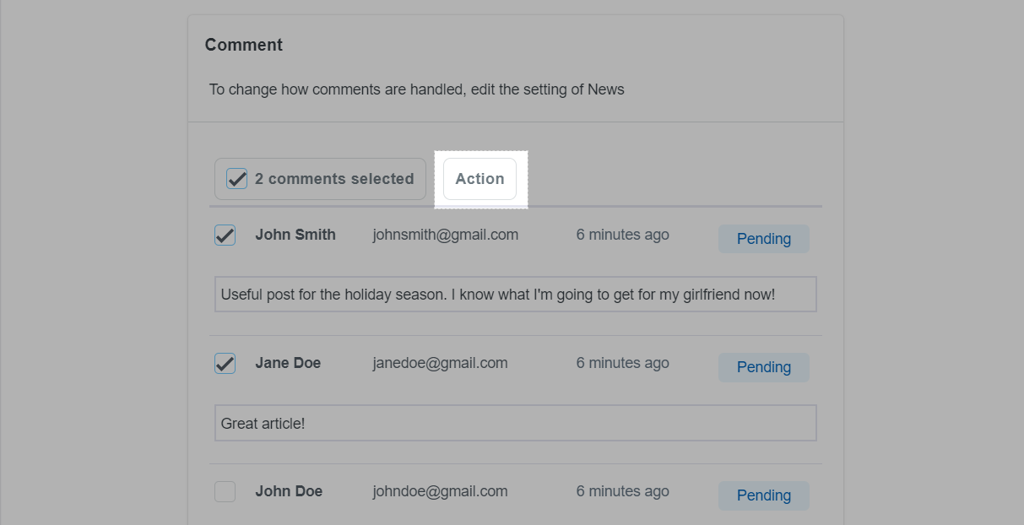Select the John Smith author name

pos(295,235)
